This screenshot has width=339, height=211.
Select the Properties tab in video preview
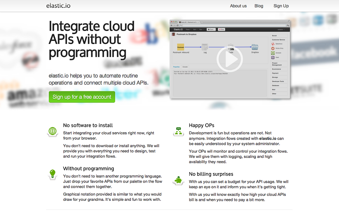(x=176, y=67)
